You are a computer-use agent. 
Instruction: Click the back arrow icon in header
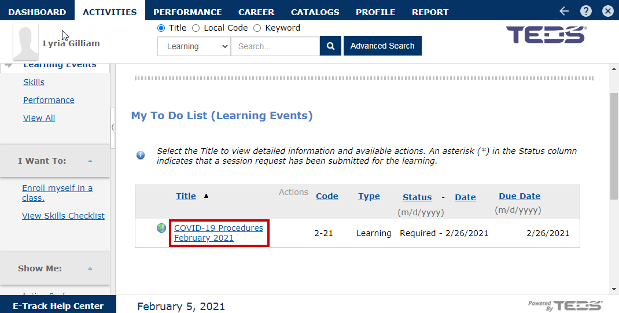(564, 11)
